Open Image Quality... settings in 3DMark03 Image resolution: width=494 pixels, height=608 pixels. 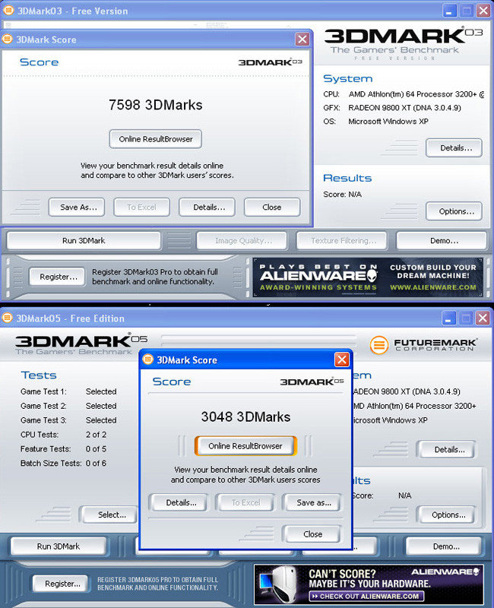(243, 241)
